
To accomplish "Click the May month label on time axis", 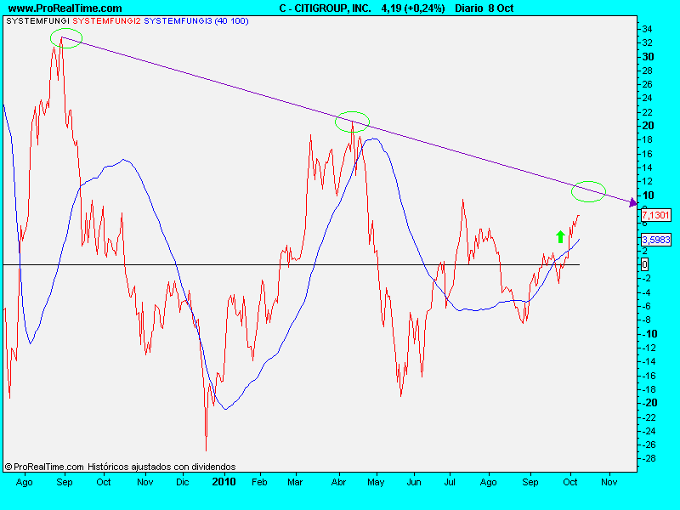I will coord(376,482).
